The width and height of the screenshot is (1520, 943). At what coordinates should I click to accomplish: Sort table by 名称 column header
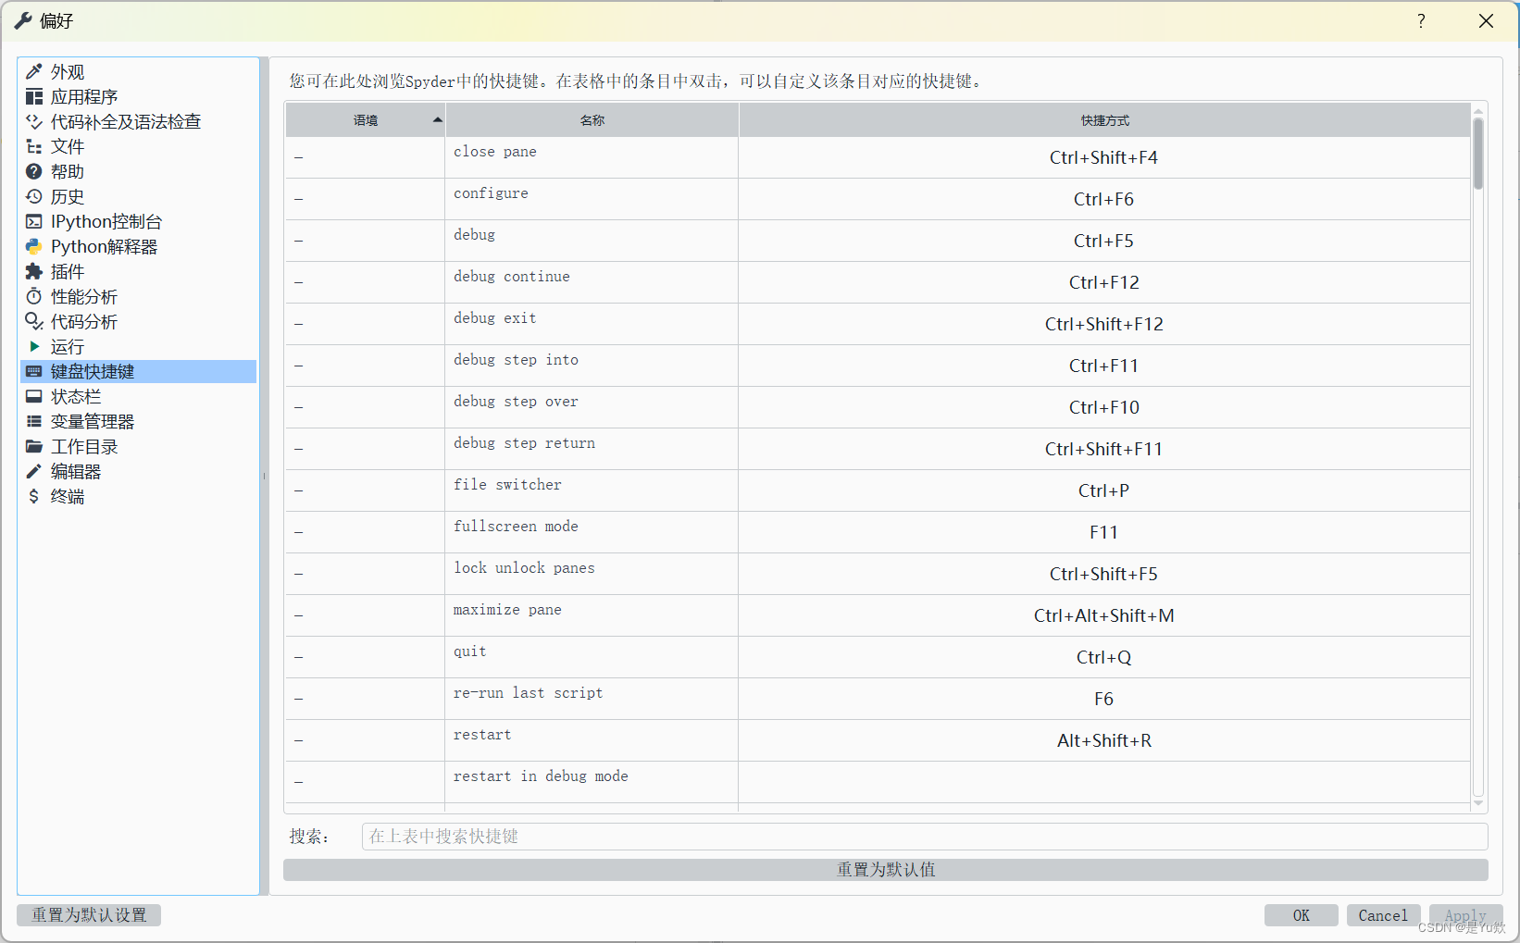(592, 120)
